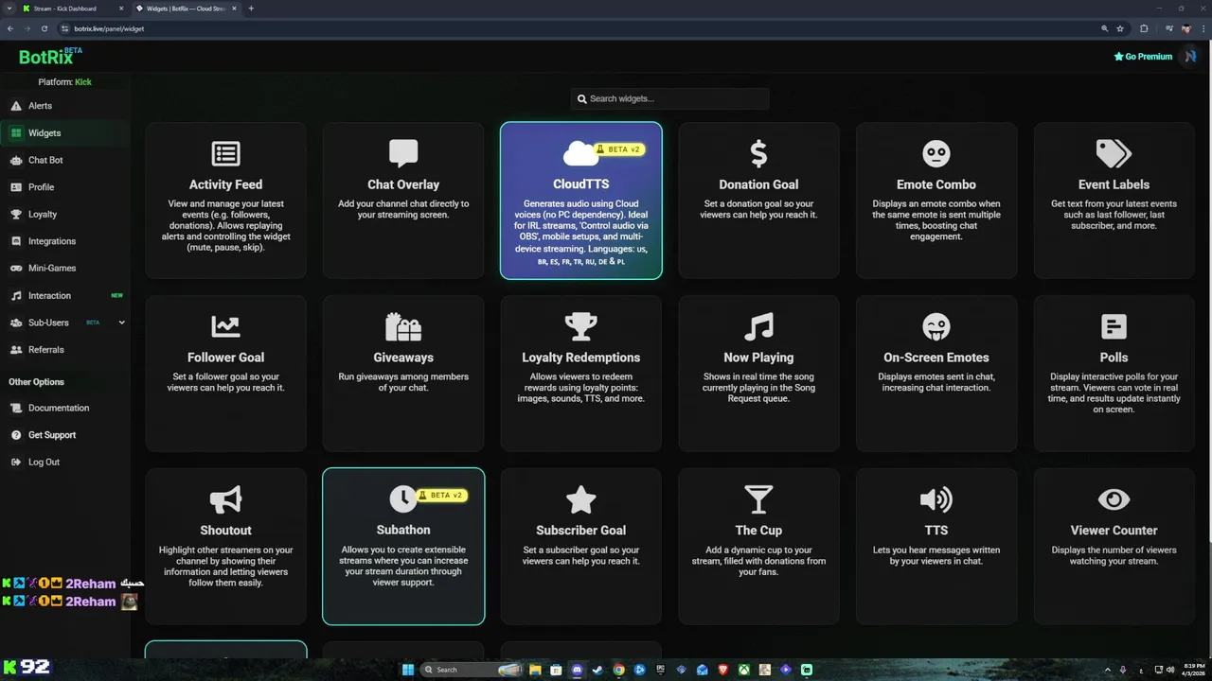The width and height of the screenshot is (1212, 681).
Task: Click the Follower Goal chart icon
Action: (x=225, y=326)
